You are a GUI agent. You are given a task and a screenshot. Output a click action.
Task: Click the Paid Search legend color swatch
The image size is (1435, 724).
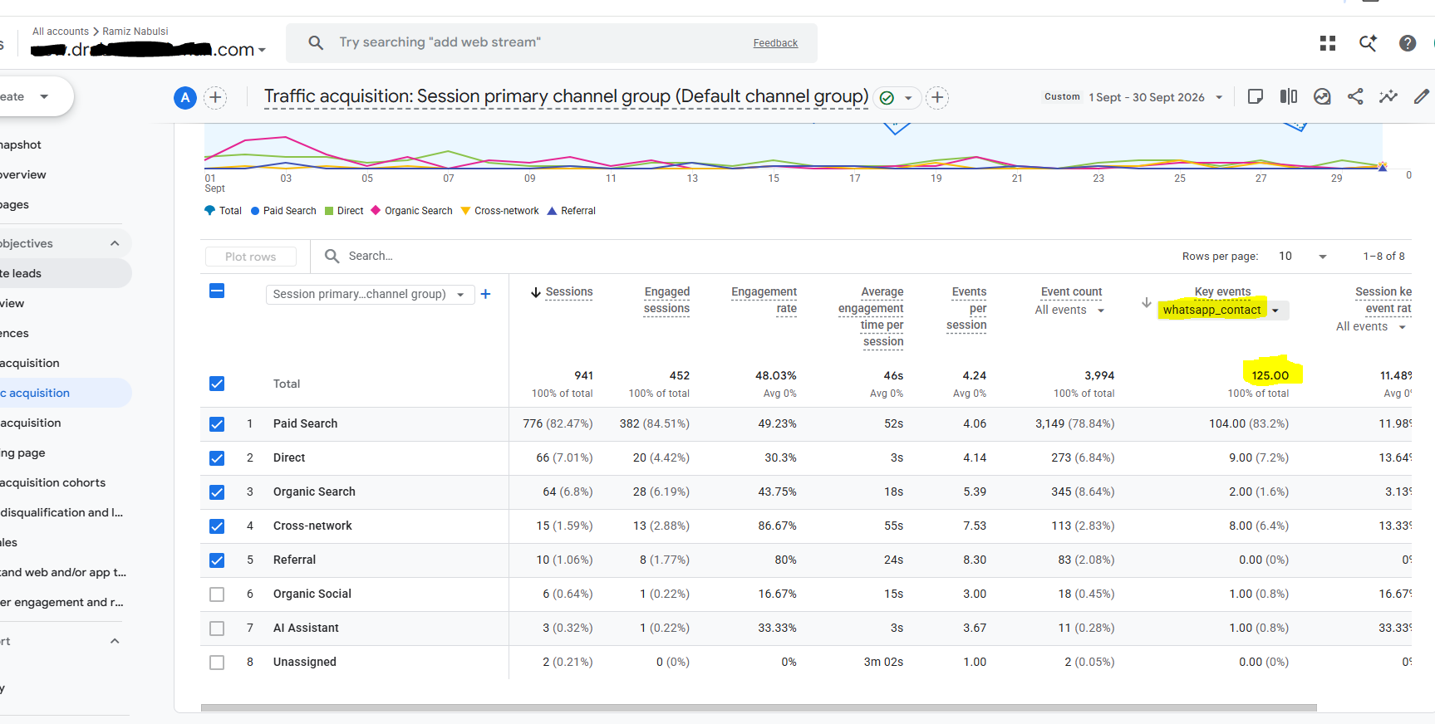256,211
